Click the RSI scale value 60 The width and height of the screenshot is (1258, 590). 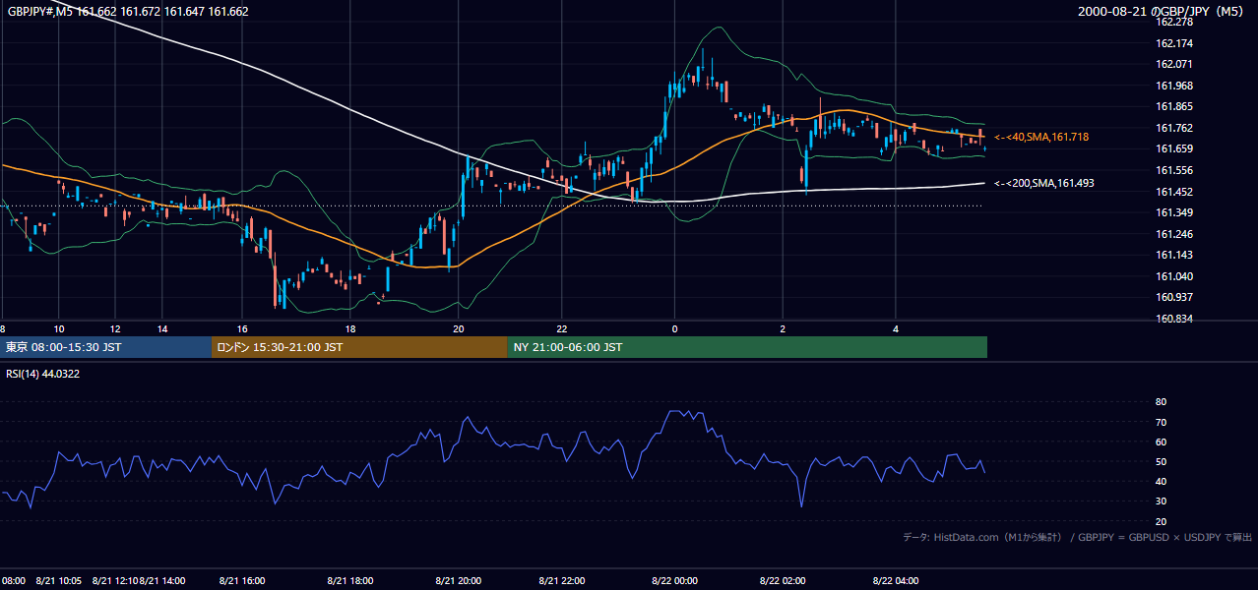click(1161, 442)
